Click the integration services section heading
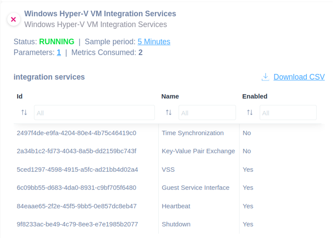Viewport: 333px width, 238px height. [x=49, y=77]
